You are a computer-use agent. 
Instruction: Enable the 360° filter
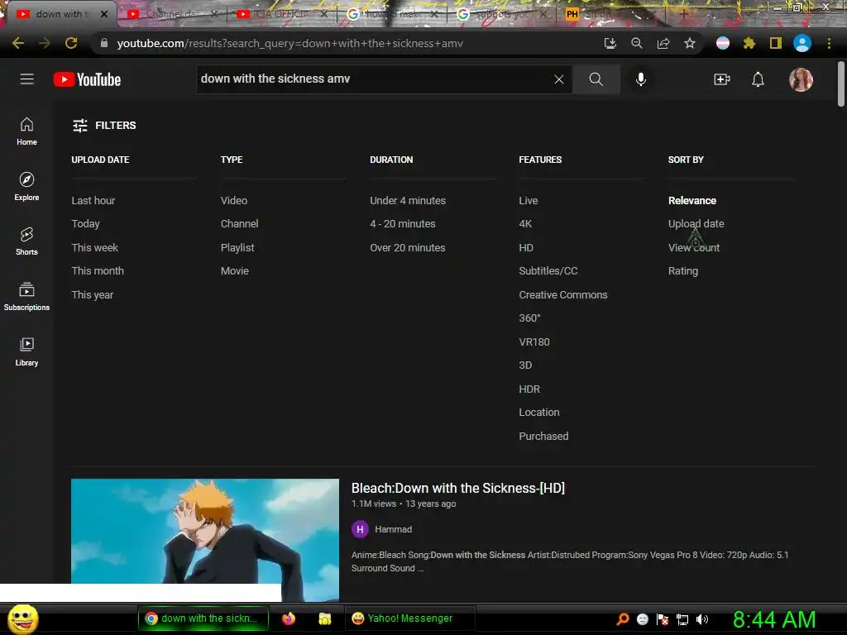(529, 318)
